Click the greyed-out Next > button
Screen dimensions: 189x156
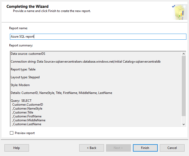(x=118, y=148)
